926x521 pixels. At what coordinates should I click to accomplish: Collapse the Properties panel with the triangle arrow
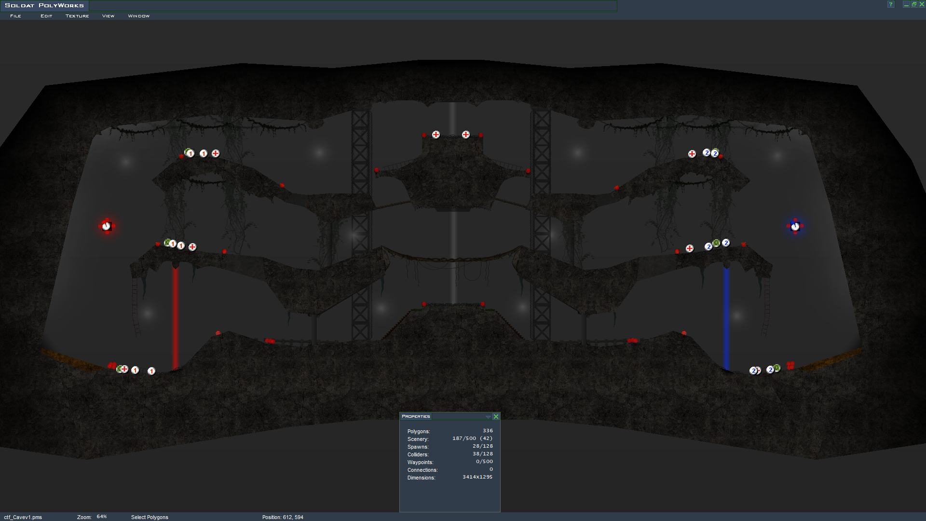tap(488, 417)
